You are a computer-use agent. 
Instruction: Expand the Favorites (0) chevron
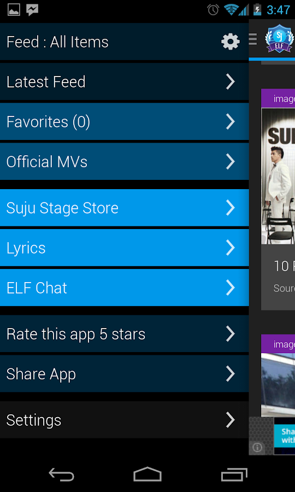pos(231,122)
